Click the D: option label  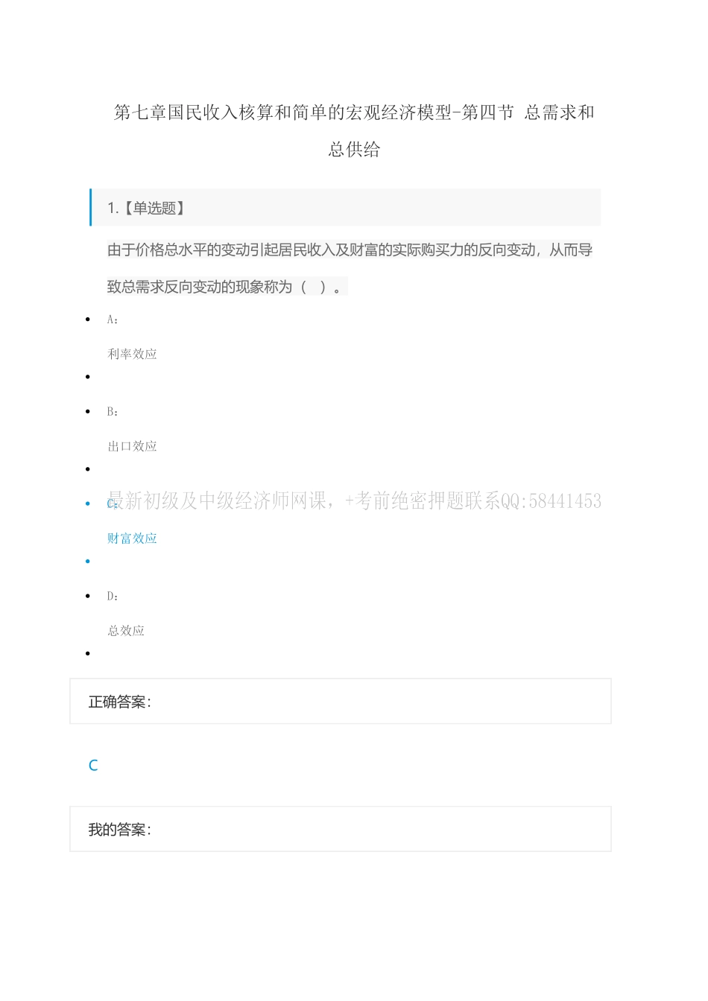[x=113, y=597]
